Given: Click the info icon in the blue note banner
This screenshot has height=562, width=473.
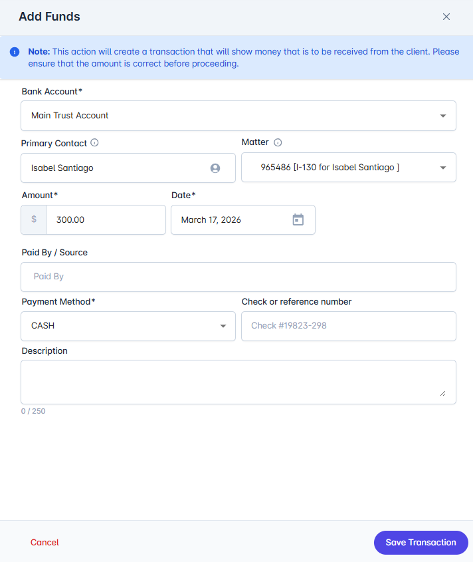Looking at the screenshot, I should pos(15,52).
